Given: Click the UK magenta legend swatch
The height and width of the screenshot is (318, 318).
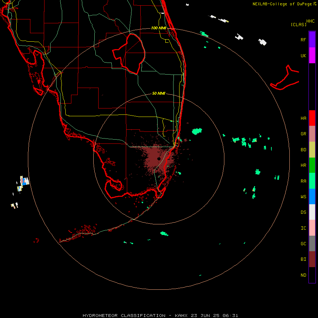Looking at the screenshot, I should [312, 55].
